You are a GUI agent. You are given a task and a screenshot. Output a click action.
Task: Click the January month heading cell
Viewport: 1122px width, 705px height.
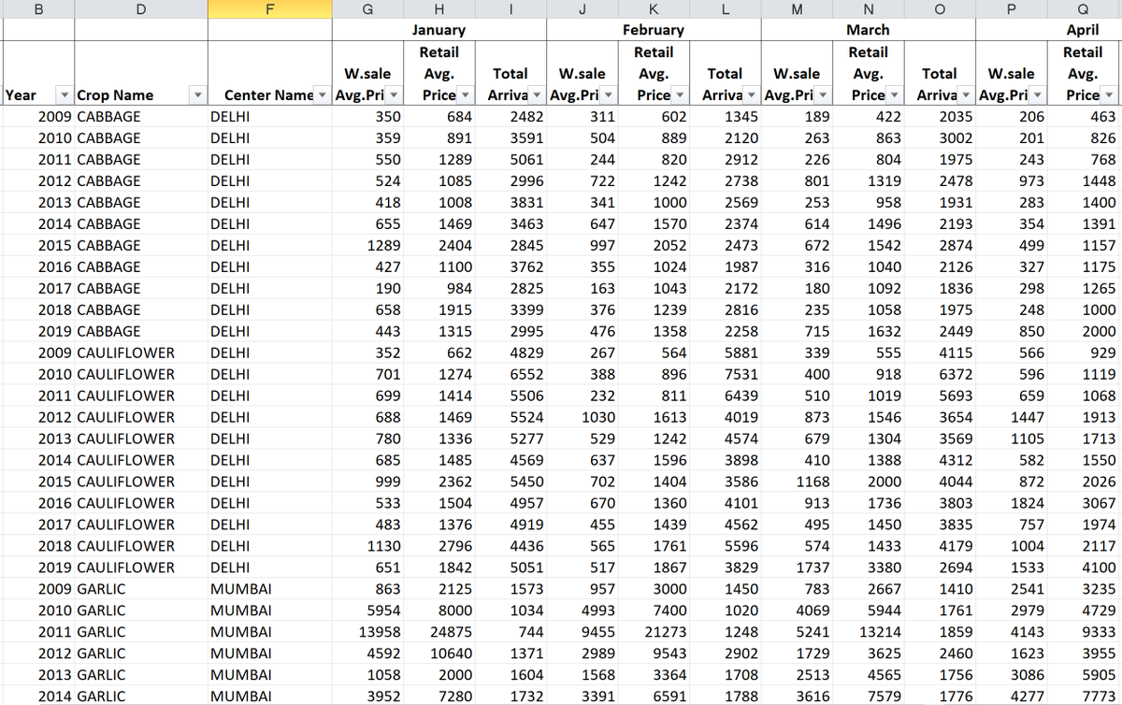coord(439,30)
